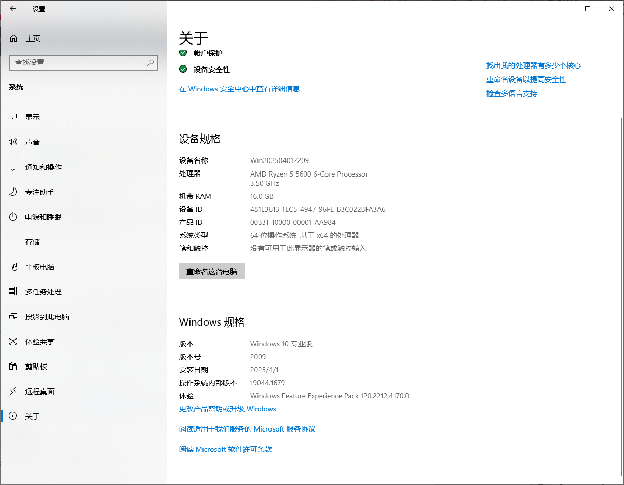Click the Home (主页) house icon
The height and width of the screenshot is (485, 624).
click(13, 38)
